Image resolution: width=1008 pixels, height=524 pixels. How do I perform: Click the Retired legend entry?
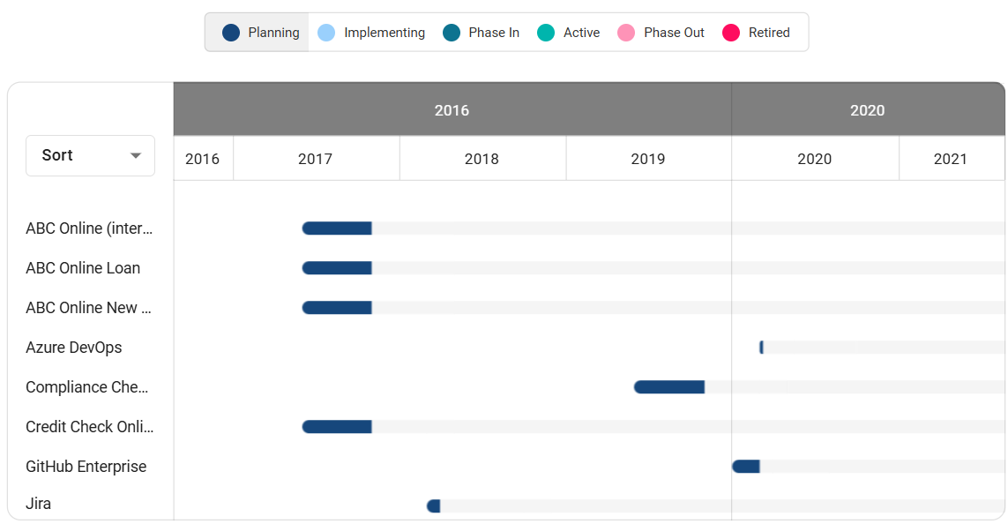click(x=756, y=33)
